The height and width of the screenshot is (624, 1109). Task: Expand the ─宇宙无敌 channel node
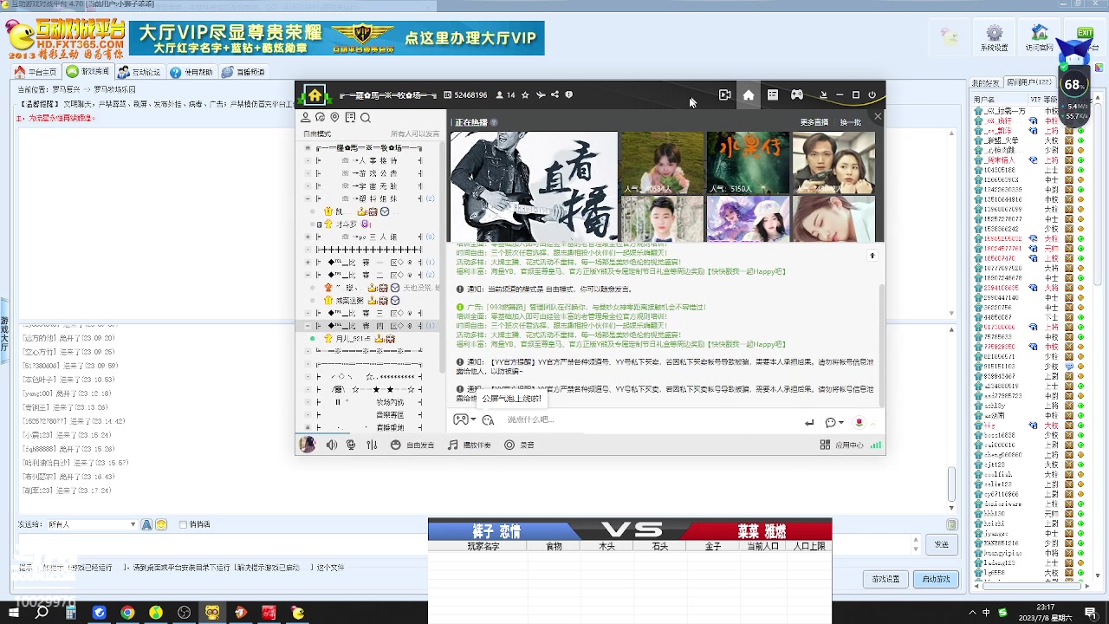(x=308, y=185)
